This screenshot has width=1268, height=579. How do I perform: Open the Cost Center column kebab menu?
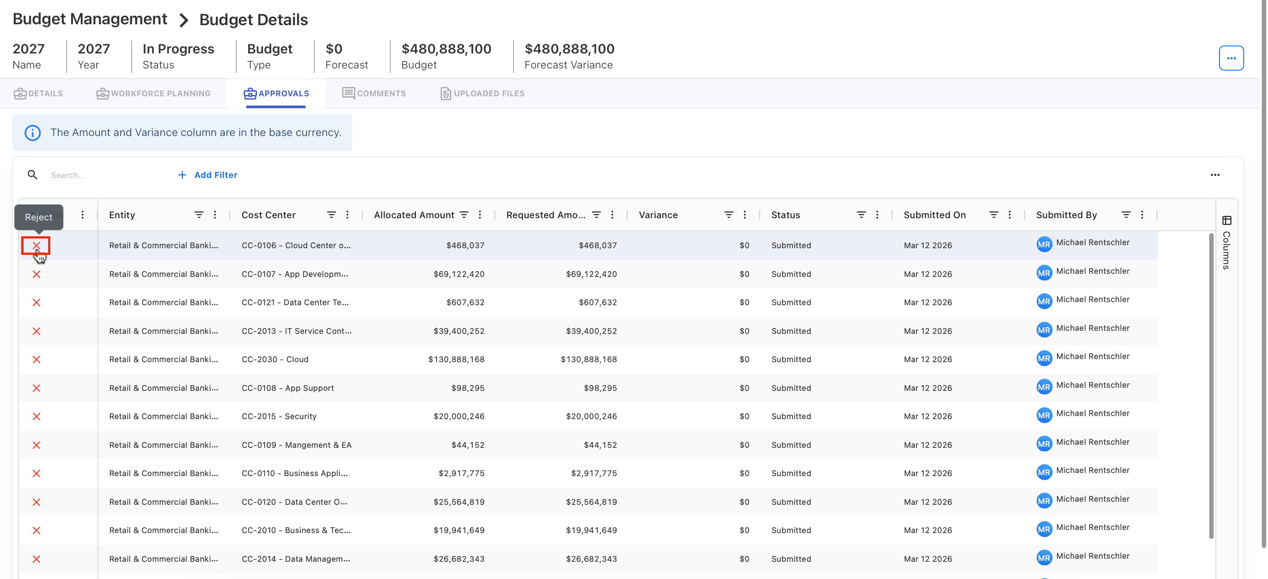pos(347,215)
